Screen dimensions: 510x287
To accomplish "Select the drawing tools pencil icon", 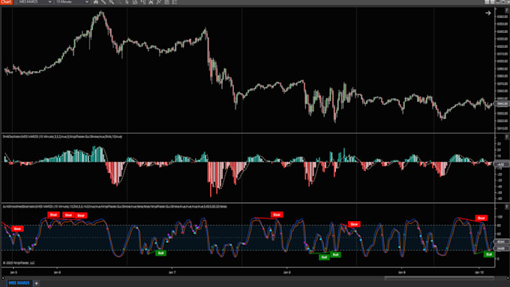I will point(103,2).
